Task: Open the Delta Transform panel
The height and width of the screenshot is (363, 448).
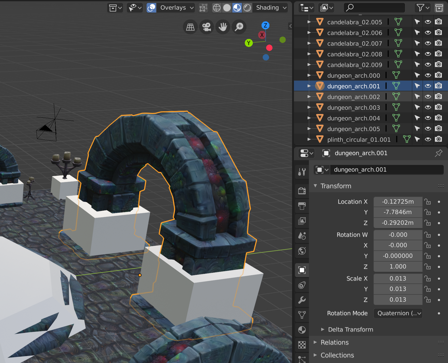Action: pyautogui.click(x=350, y=329)
